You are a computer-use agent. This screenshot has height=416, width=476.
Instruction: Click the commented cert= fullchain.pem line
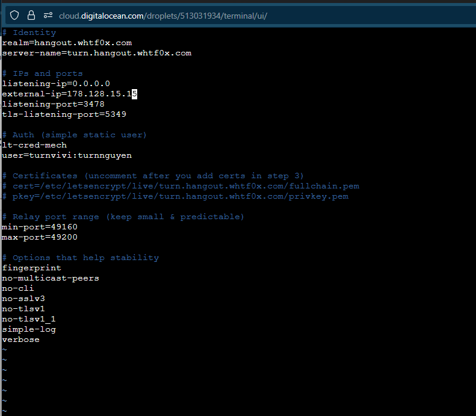tap(181, 186)
